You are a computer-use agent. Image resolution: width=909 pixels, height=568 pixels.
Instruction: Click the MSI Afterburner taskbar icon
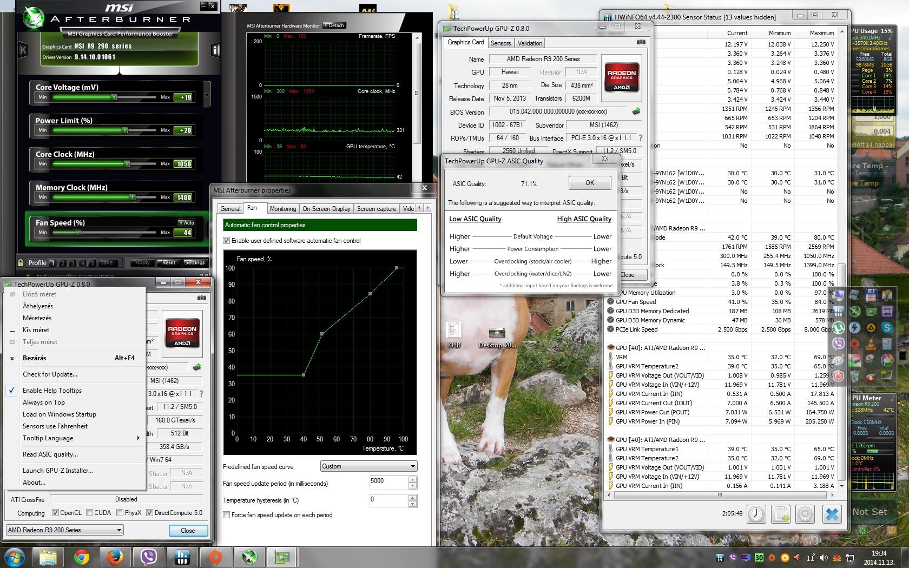click(249, 557)
